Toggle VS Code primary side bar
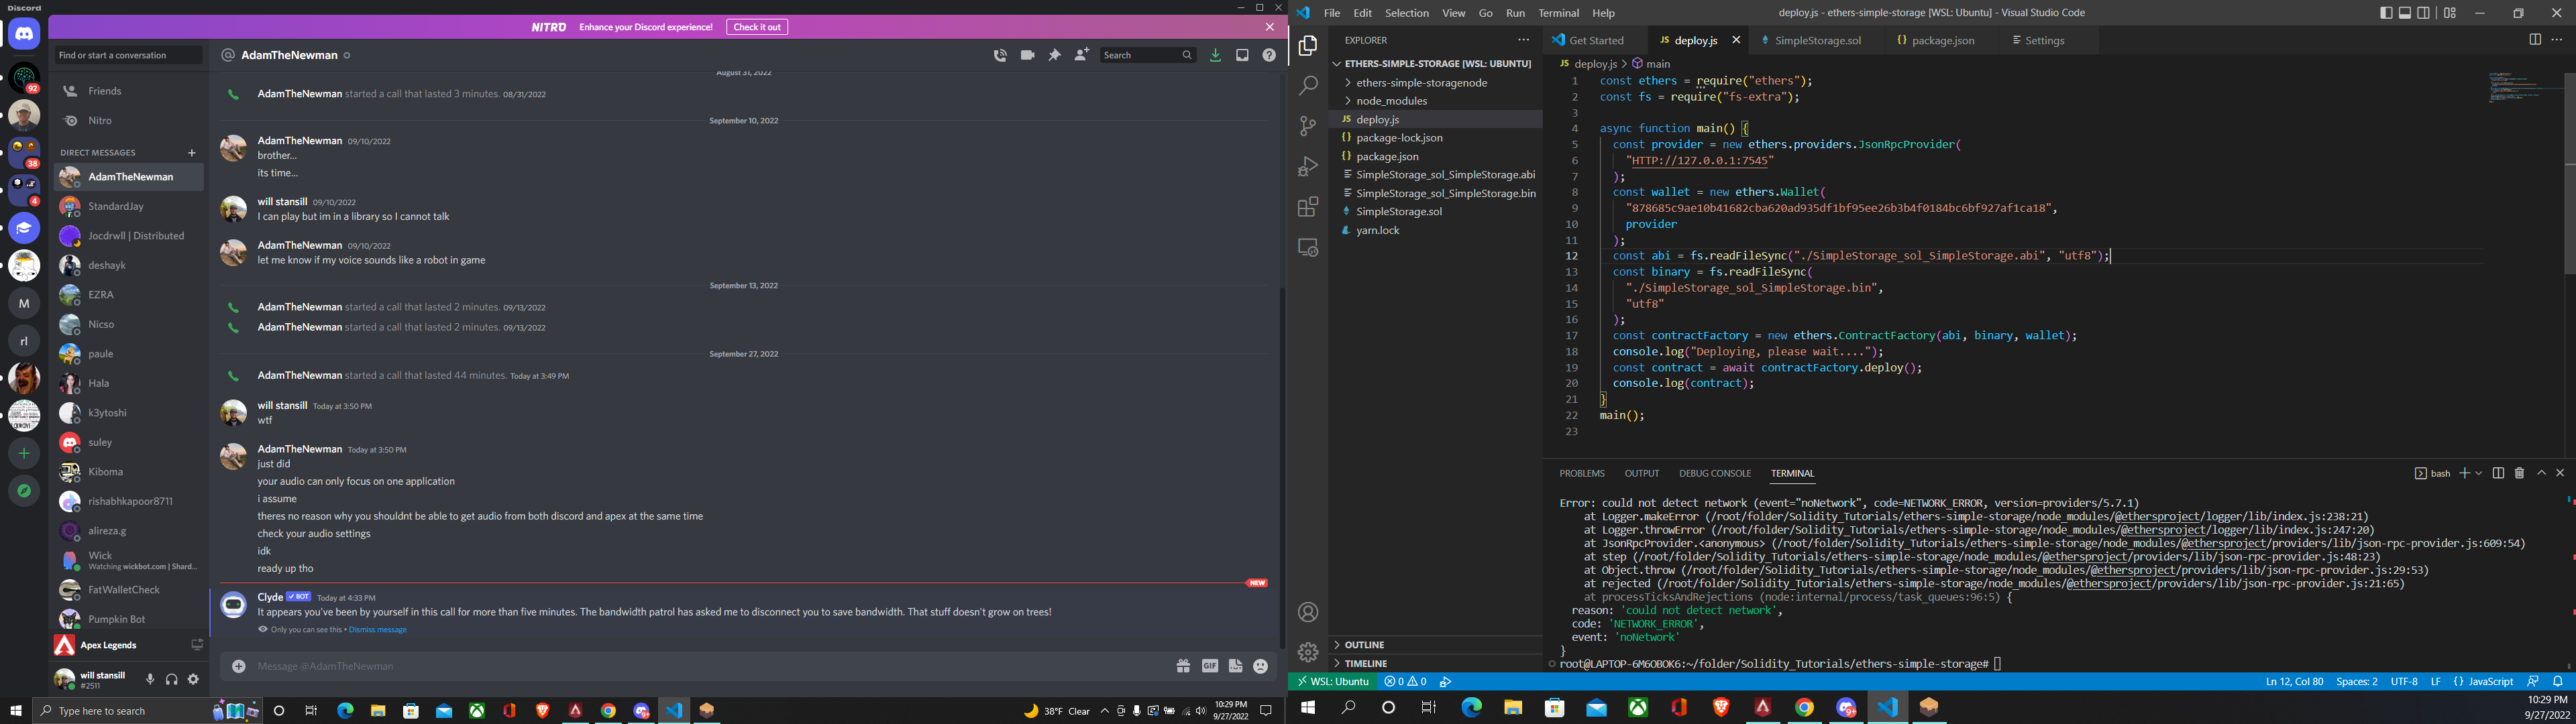Image resolution: width=2576 pixels, height=724 pixels. pos(2386,13)
